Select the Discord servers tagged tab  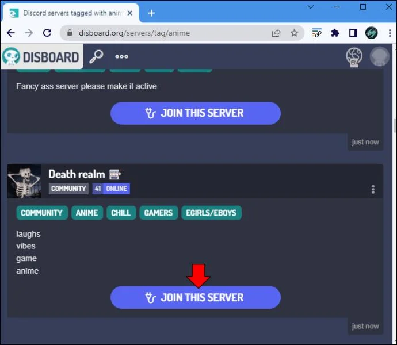[71, 13]
